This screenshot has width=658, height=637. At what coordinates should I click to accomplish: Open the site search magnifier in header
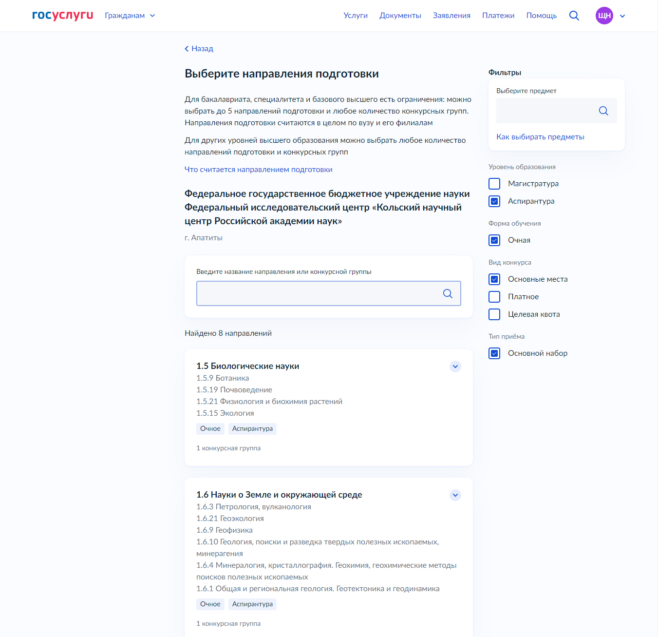pyautogui.click(x=574, y=16)
